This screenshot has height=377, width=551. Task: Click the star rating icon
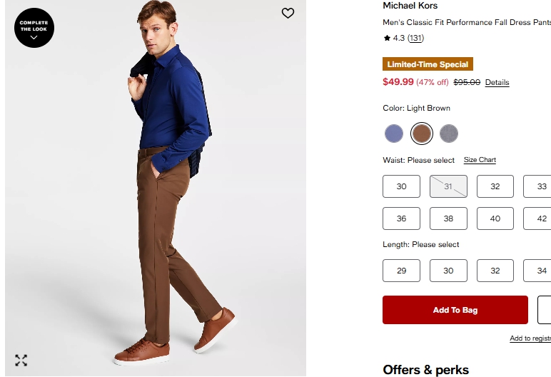pyautogui.click(x=387, y=39)
